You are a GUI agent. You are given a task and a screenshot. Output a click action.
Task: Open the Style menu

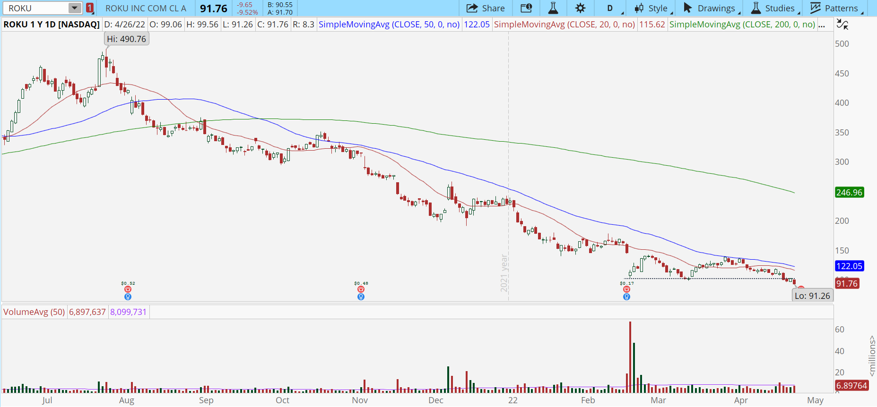[x=653, y=8]
